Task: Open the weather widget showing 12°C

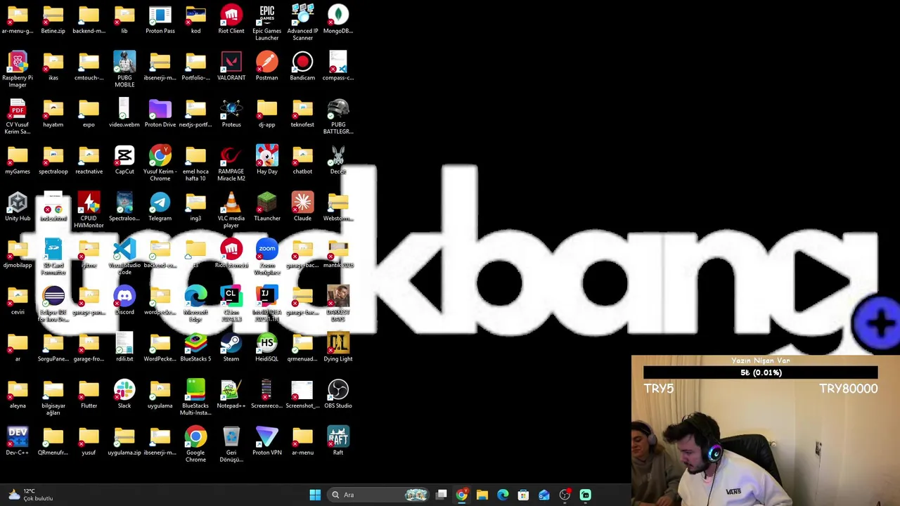Action: click(30, 495)
